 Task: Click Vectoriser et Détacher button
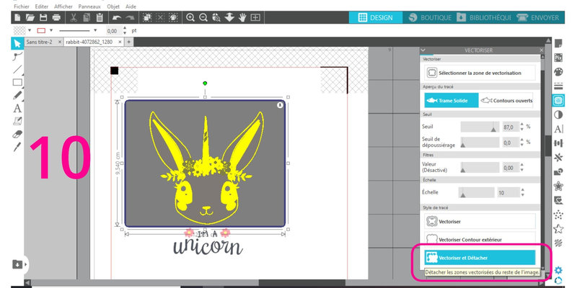(480, 256)
